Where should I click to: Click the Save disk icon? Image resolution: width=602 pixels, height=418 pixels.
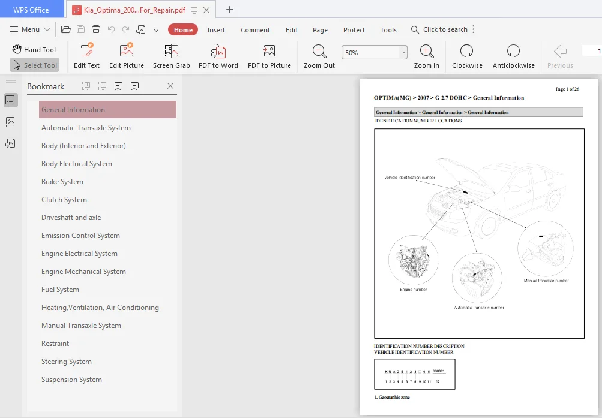coord(80,29)
